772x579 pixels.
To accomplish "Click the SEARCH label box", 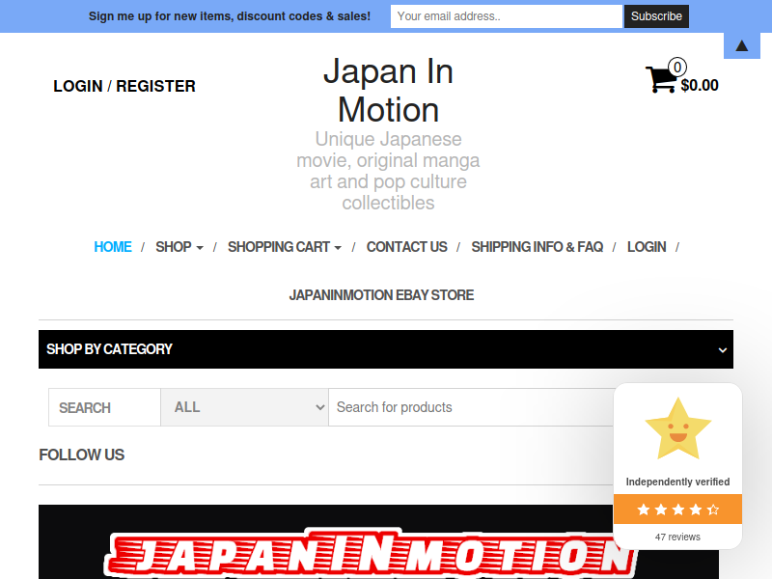I will (x=104, y=407).
